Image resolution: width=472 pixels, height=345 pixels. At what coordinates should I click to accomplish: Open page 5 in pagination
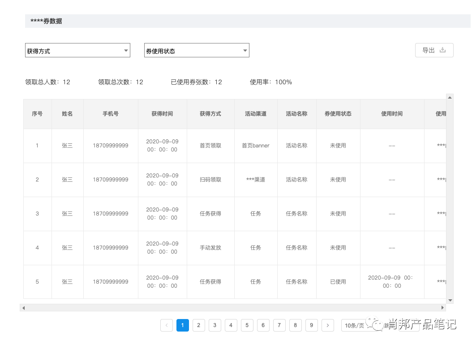tap(247, 325)
